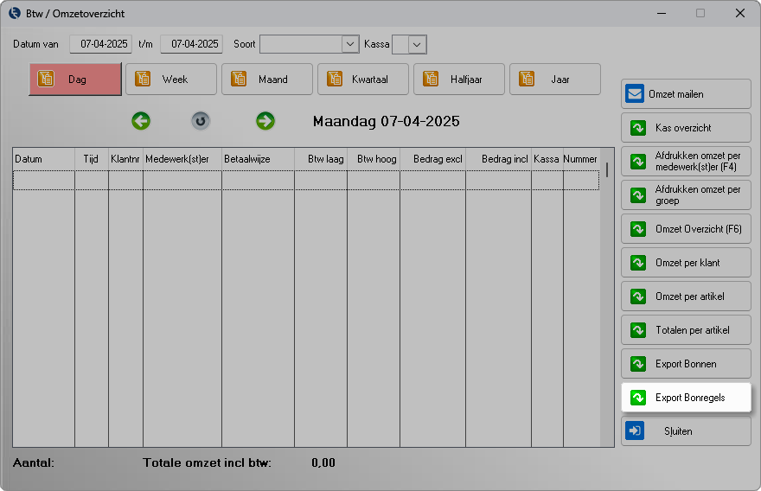
Task: Click the Nummer column header
Action: (x=581, y=159)
